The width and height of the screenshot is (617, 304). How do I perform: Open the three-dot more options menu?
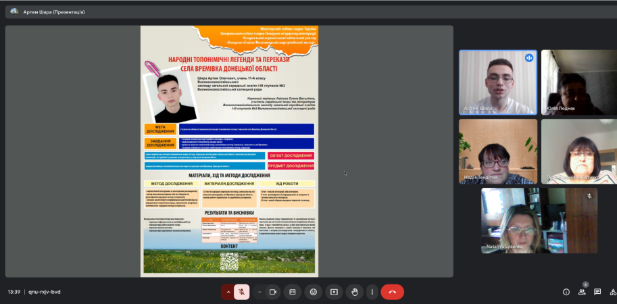pos(372,292)
